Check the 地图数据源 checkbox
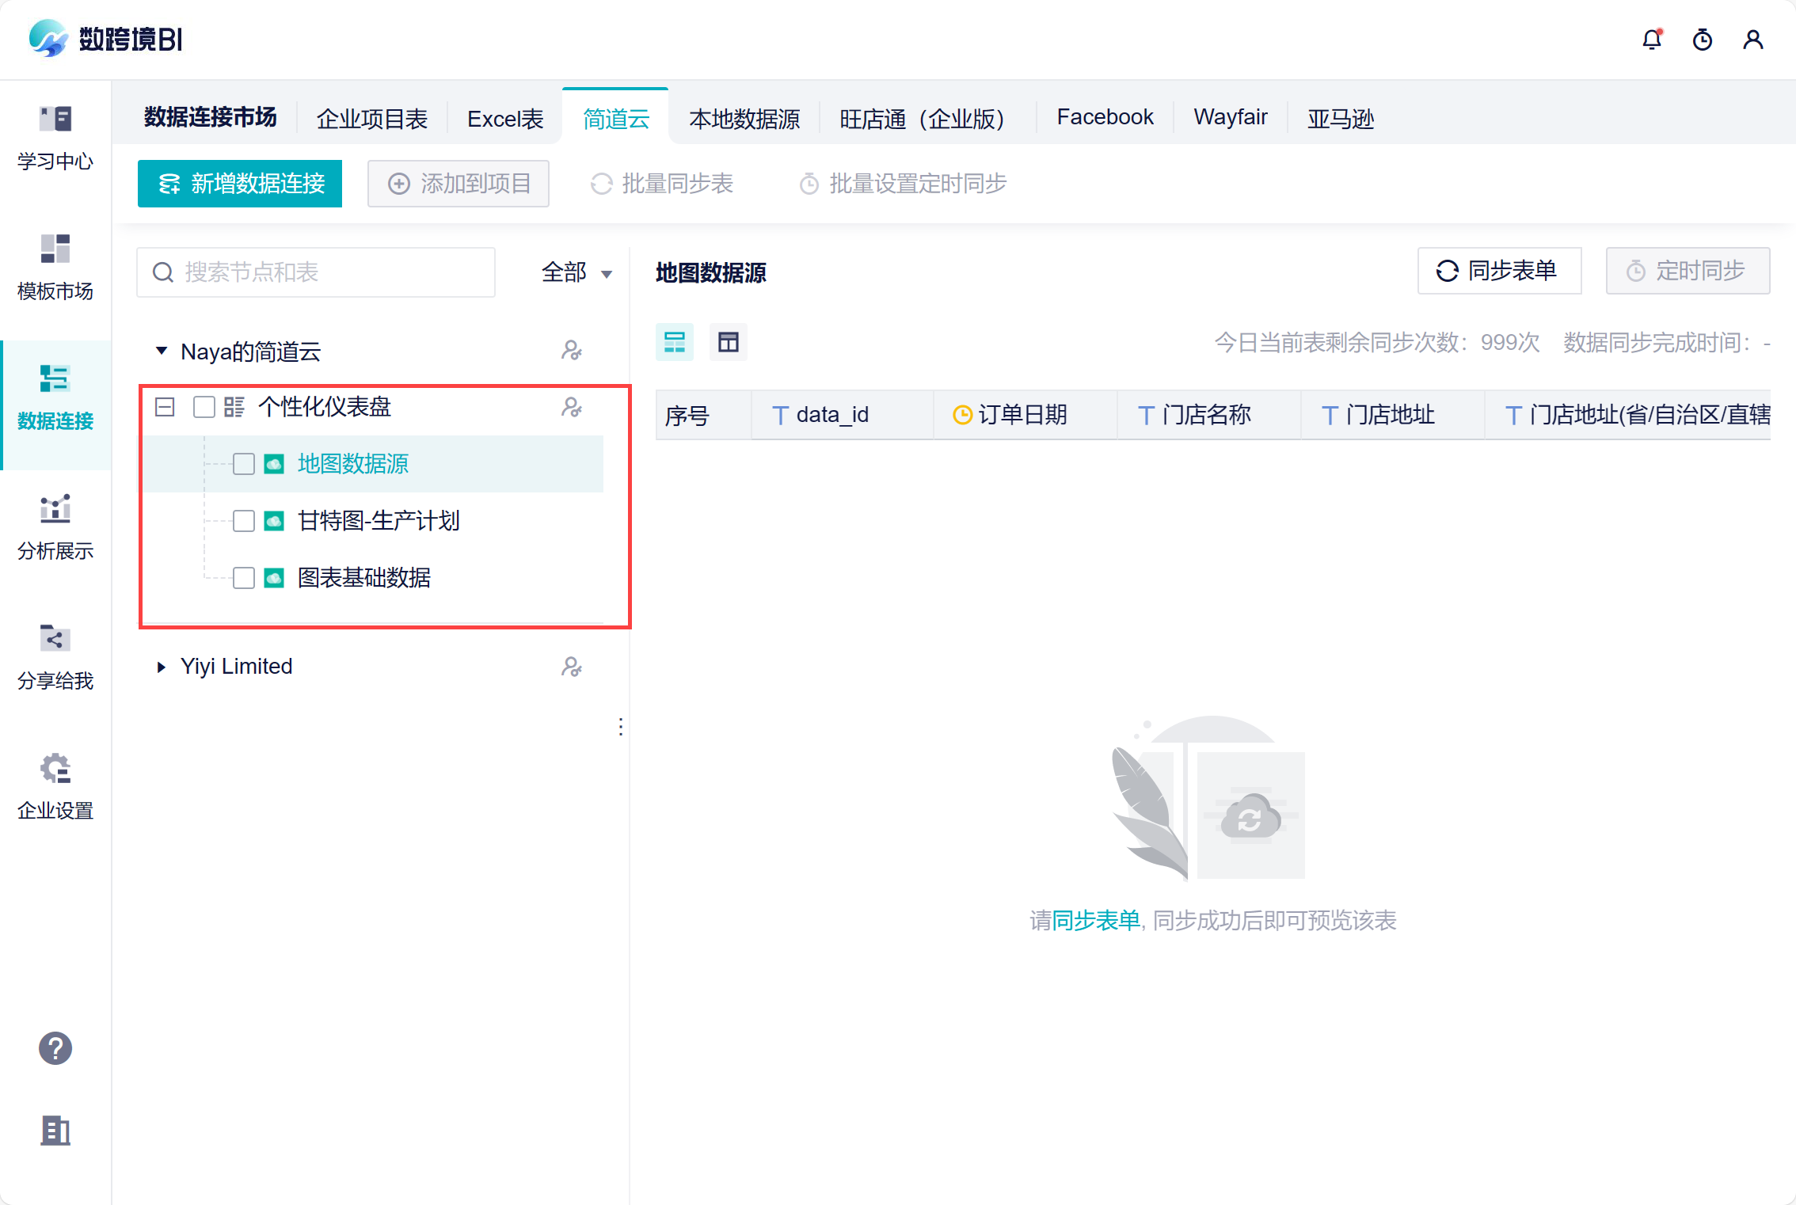The width and height of the screenshot is (1796, 1205). pyautogui.click(x=244, y=464)
